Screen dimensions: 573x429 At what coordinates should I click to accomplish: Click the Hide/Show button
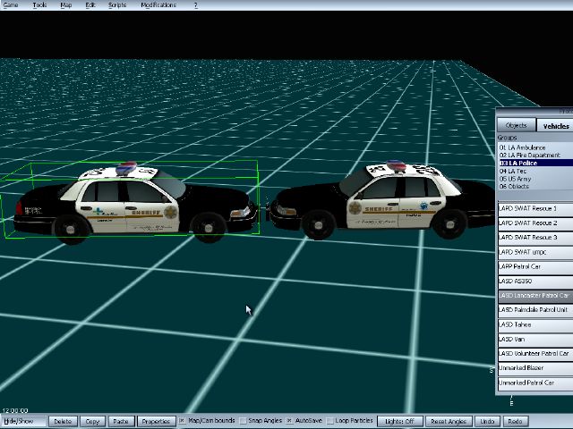point(22,421)
